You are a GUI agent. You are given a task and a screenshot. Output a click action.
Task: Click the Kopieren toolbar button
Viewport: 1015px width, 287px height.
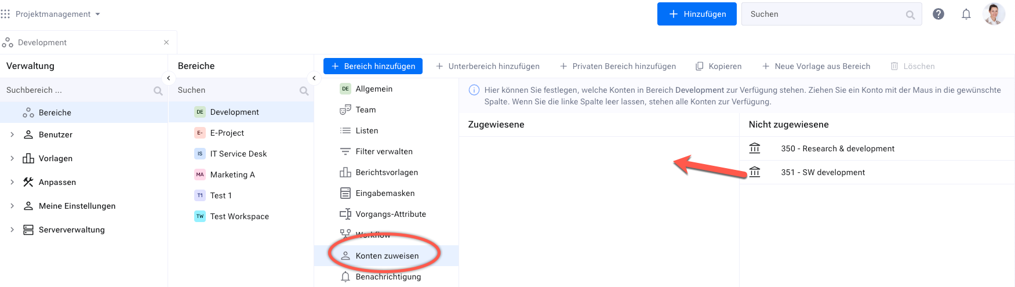pos(718,66)
